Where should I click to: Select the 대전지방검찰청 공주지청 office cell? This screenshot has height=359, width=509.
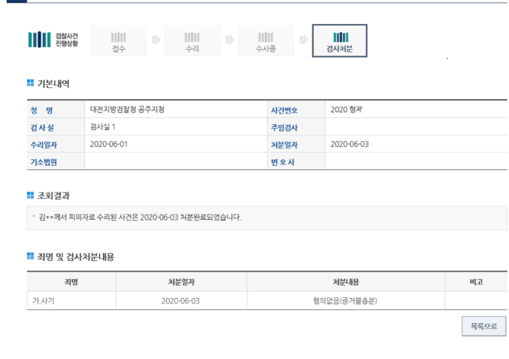pos(127,109)
